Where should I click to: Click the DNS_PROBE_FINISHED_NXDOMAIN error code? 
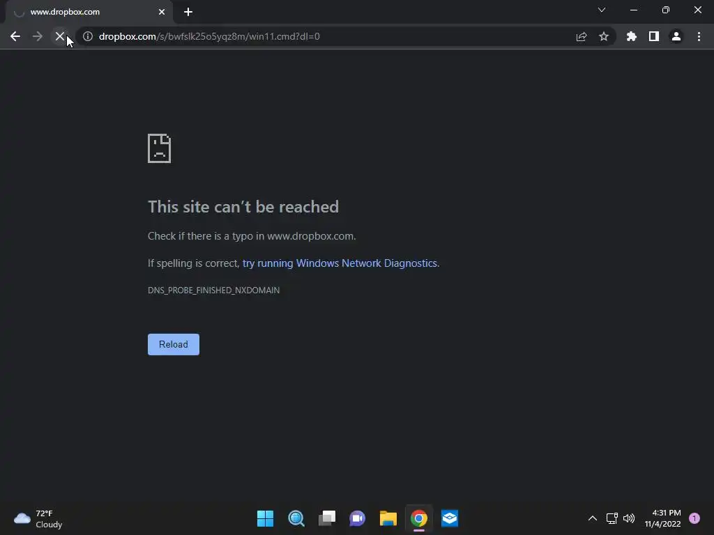click(213, 290)
